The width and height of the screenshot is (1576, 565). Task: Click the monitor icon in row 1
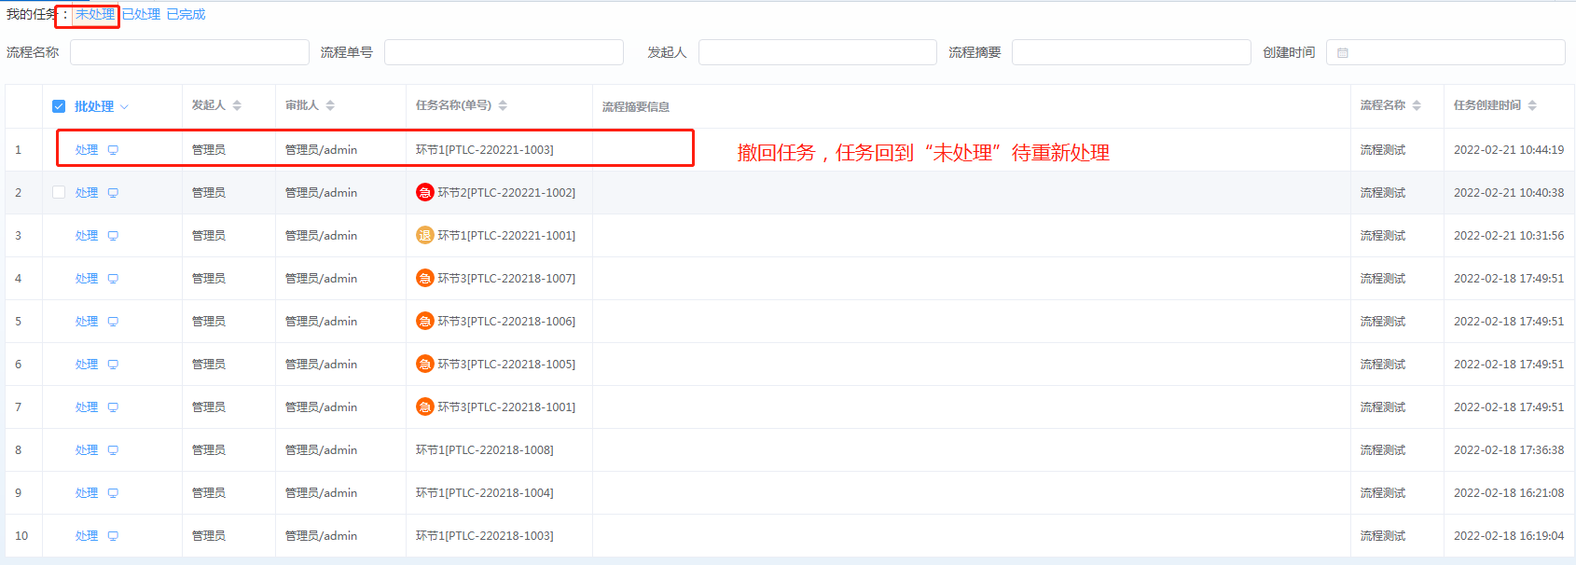(113, 150)
